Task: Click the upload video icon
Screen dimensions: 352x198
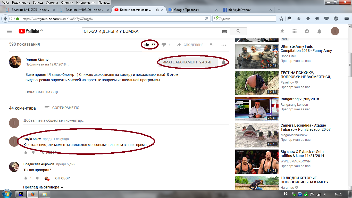Action: point(282,31)
